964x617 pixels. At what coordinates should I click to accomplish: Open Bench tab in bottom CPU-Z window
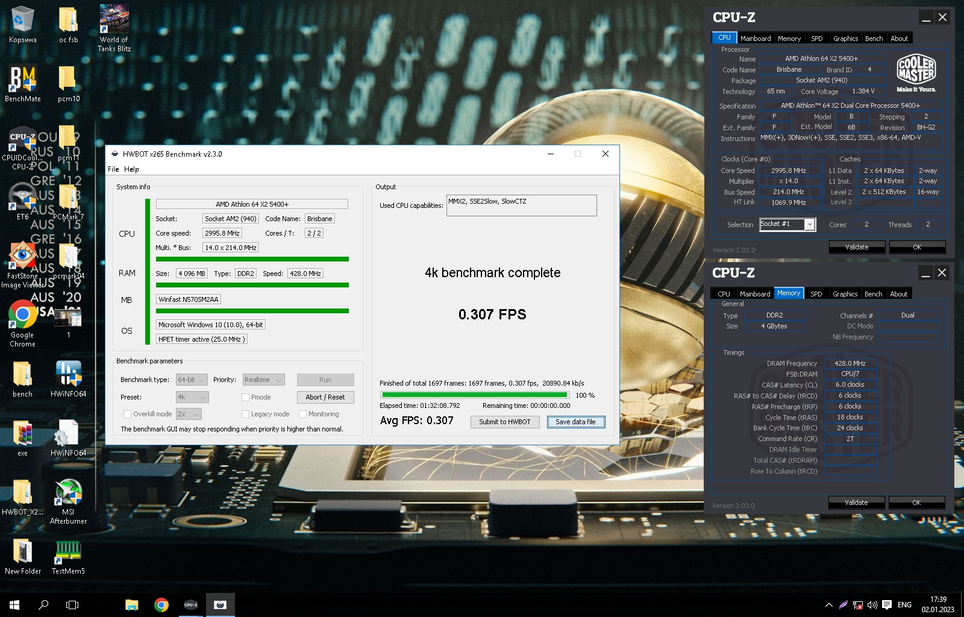coord(873,294)
